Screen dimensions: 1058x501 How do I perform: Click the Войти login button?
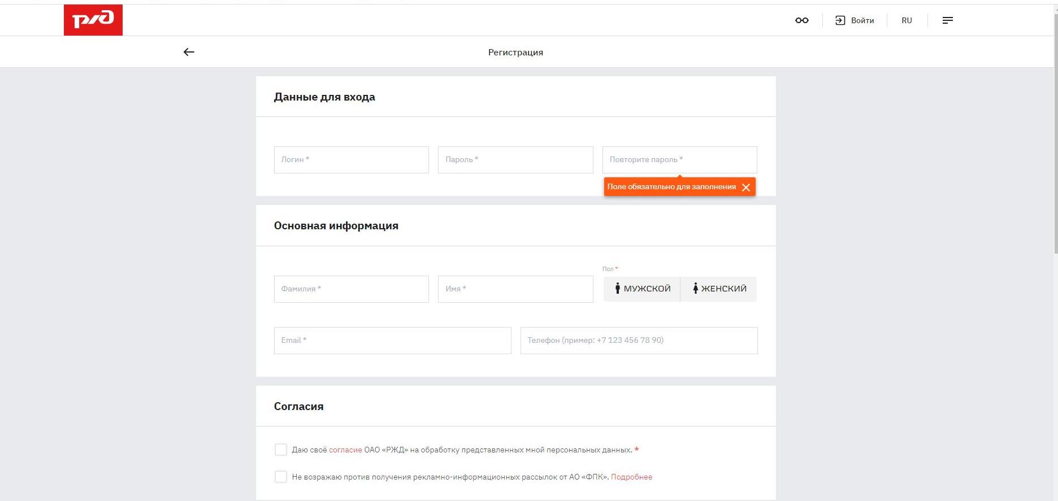tap(855, 20)
